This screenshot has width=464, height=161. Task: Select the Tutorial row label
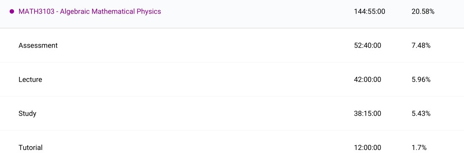coord(31,147)
